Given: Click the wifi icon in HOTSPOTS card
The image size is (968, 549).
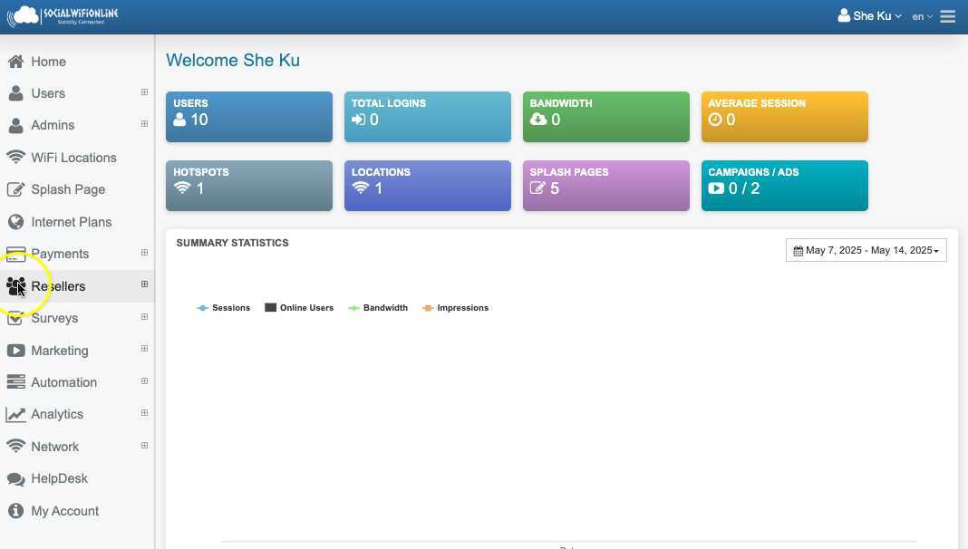Looking at the screenshot, I should (x=182, y=188).
